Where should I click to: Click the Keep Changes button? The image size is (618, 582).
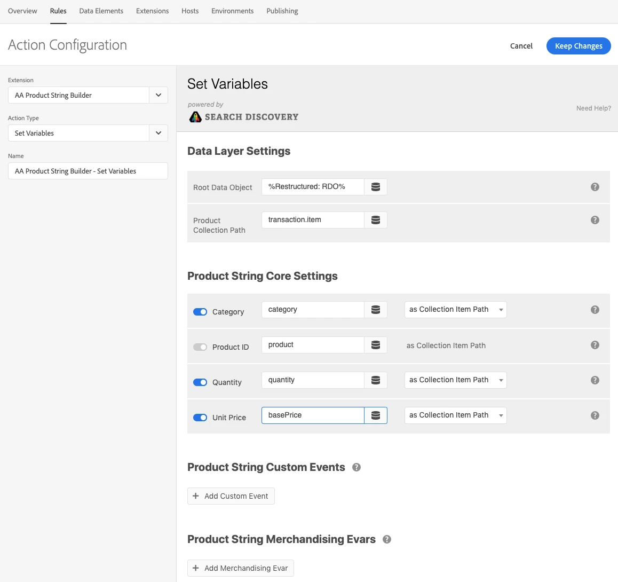[578, 46]
